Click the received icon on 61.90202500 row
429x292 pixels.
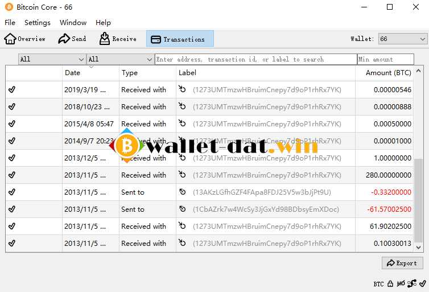click(182, 225)
